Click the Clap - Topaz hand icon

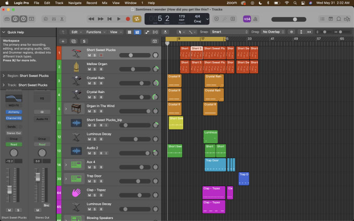point(77,193)
